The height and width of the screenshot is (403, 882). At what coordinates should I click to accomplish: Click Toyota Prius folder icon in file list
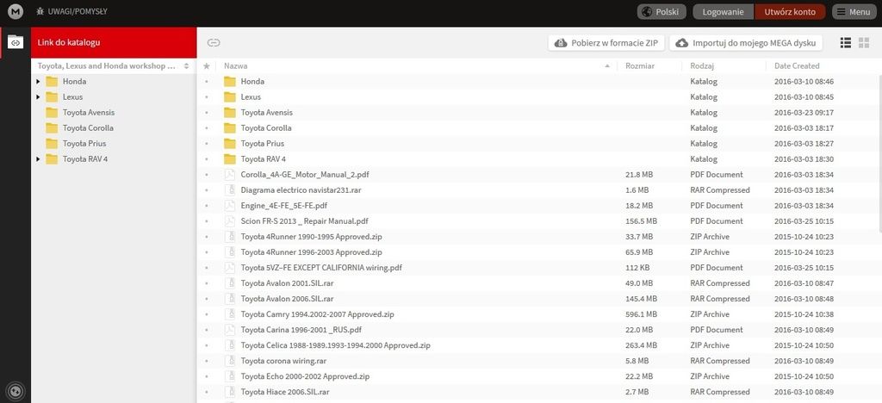click(229, 143)
